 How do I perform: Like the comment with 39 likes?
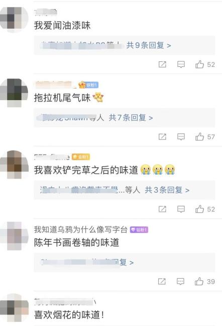click(199, 281)
